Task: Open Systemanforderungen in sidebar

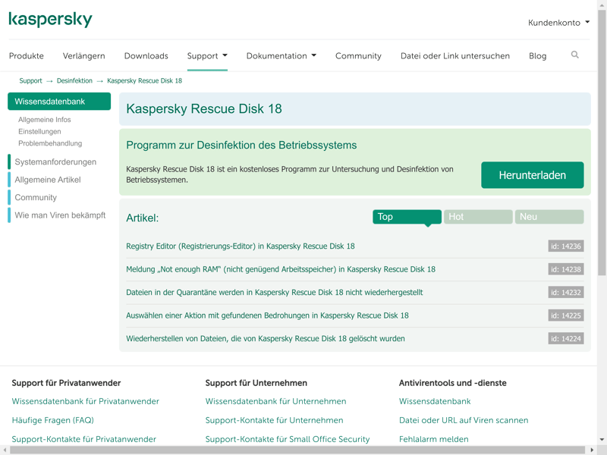Action: tap(55, 162)
